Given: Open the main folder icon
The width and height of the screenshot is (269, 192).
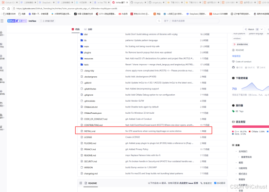Looking at the screenshot, I should 82,46.
